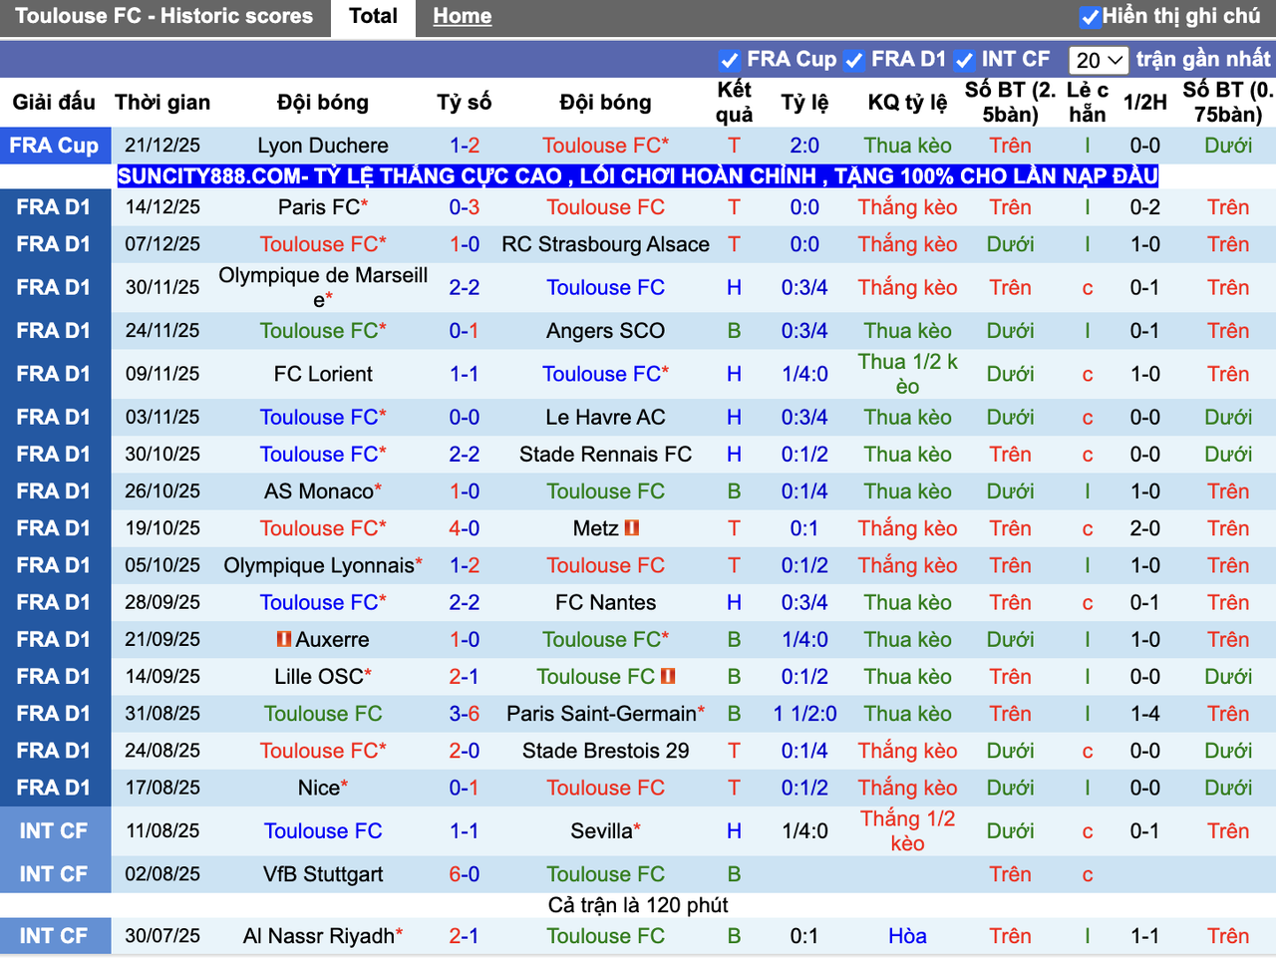Click the FRA Cup league label
The width and height of the screenshot is (1276, 960).
point(54,146)
